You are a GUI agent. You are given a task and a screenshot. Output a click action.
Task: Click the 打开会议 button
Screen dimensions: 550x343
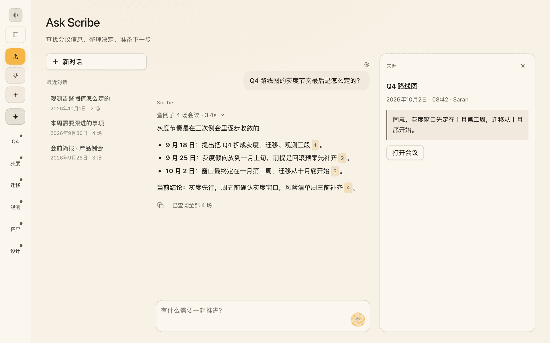click(x=405, y=153)
